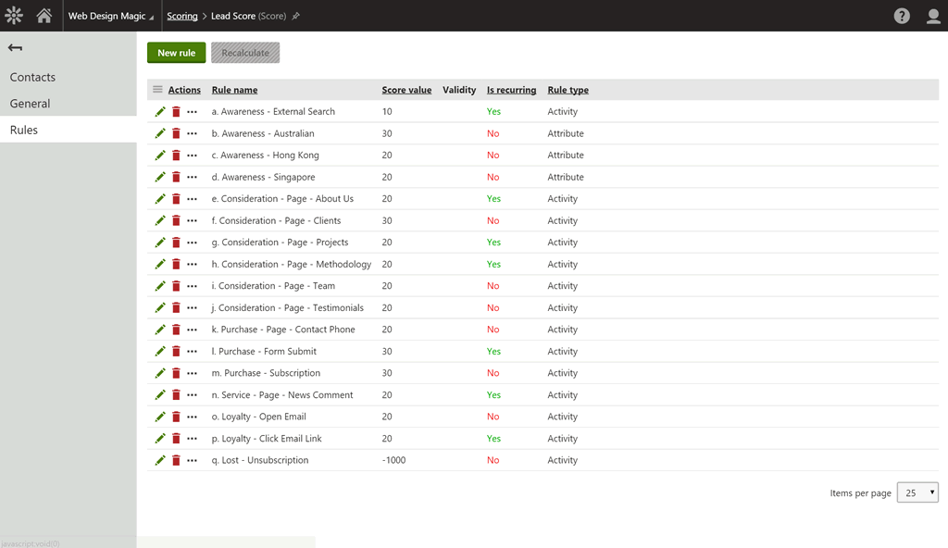
Task: Open more actions for 'f. Consideration - Page - Clients'
Action: coord(192,221)
